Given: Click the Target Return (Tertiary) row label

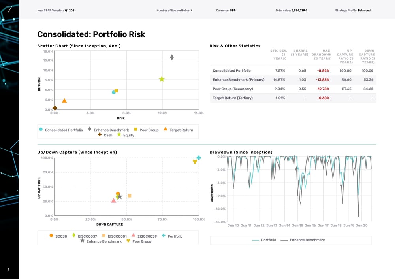Looking at the screenshot, I should (233, 98).
